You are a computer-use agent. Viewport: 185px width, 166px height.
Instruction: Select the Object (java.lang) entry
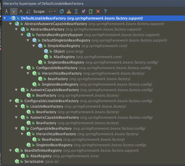(x=59, y=51)
